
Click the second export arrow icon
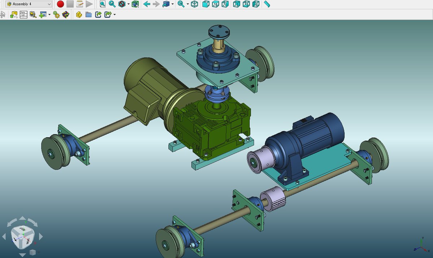(108, 15)
